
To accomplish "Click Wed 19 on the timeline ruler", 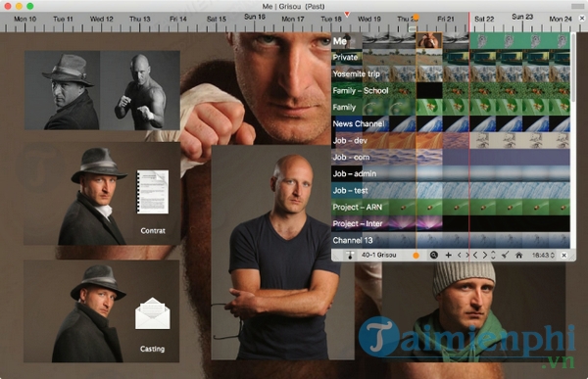I will coord(369,19).
